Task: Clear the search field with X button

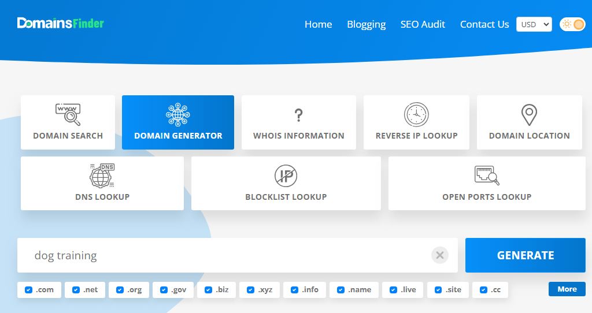Action: click(440, 255)
